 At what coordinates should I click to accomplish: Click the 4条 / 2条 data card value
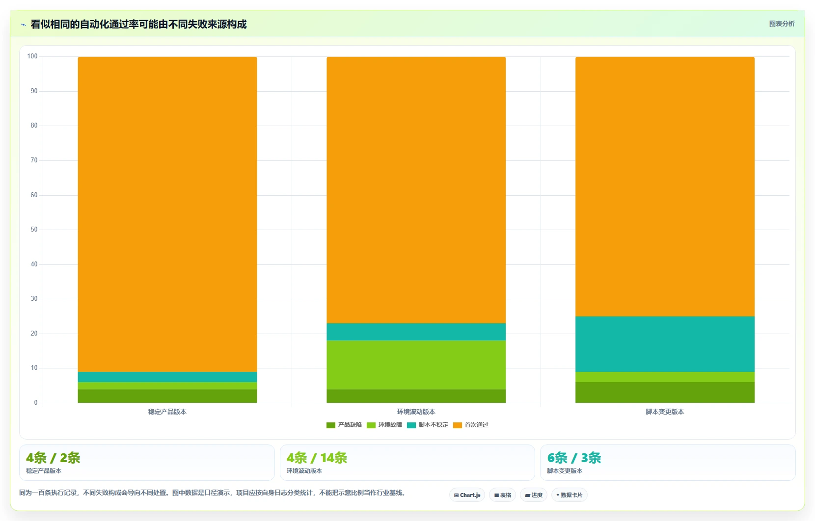(x=53, y=458)
